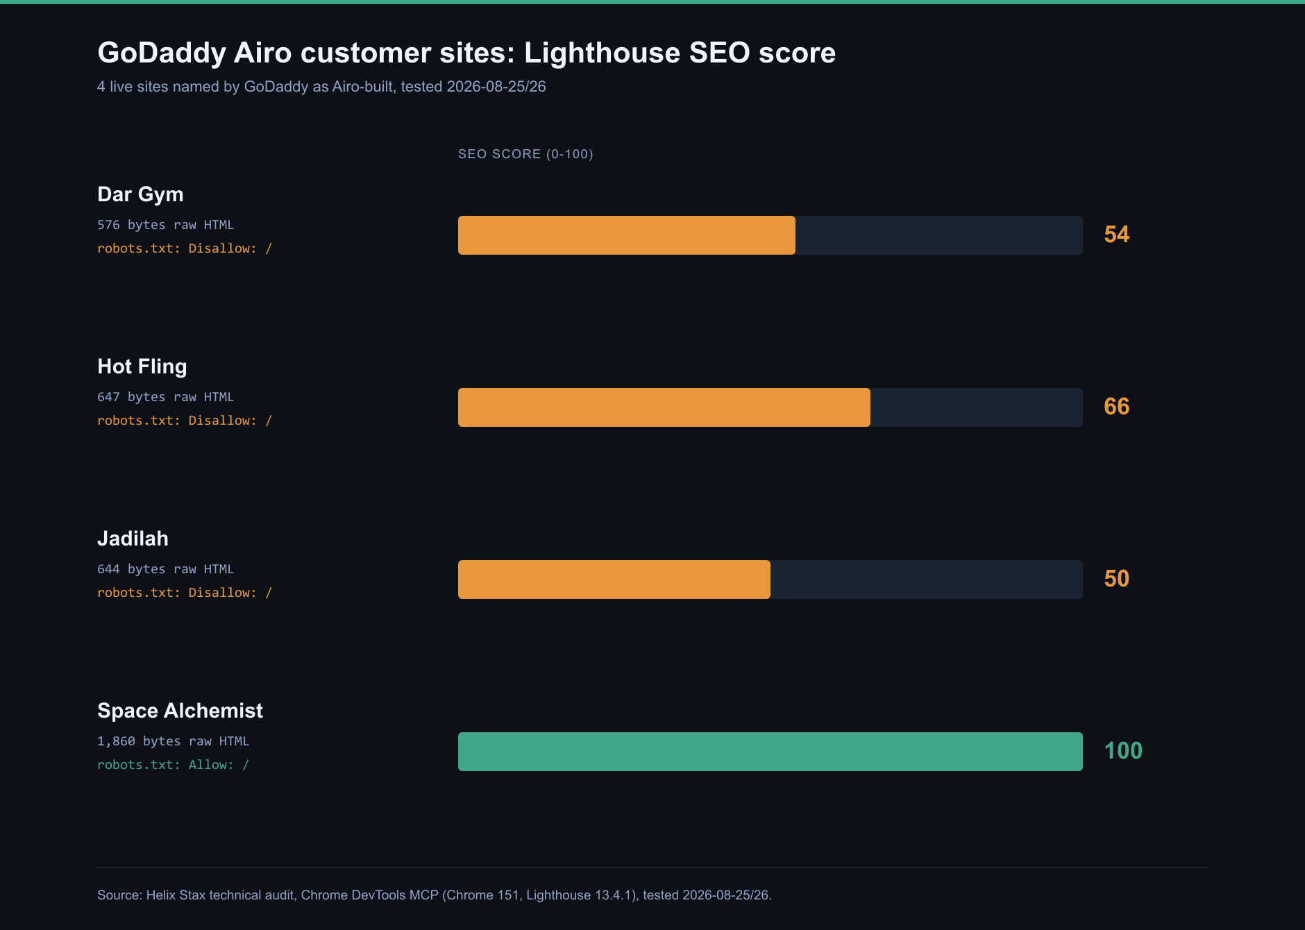Select the 'Jadilah' site name
The height and width of the screenshot is (930, 1305).
133,539
